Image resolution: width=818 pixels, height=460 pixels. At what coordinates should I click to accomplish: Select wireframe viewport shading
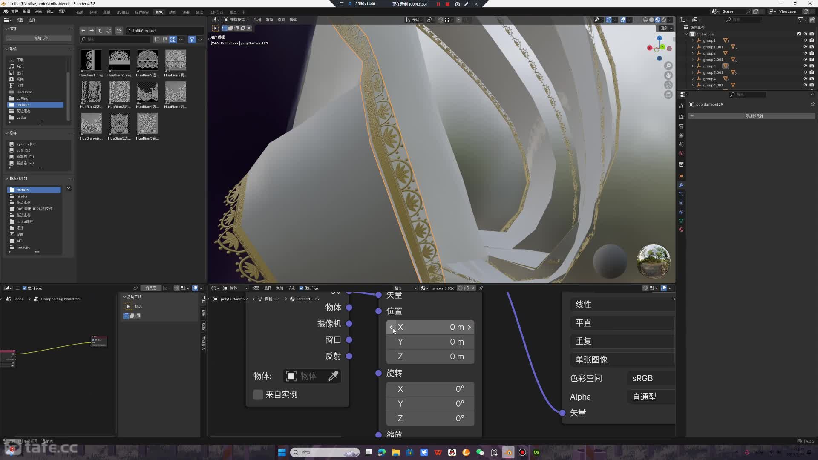(645, 20)
